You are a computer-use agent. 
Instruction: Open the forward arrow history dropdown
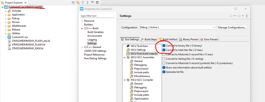click(243, 16)
